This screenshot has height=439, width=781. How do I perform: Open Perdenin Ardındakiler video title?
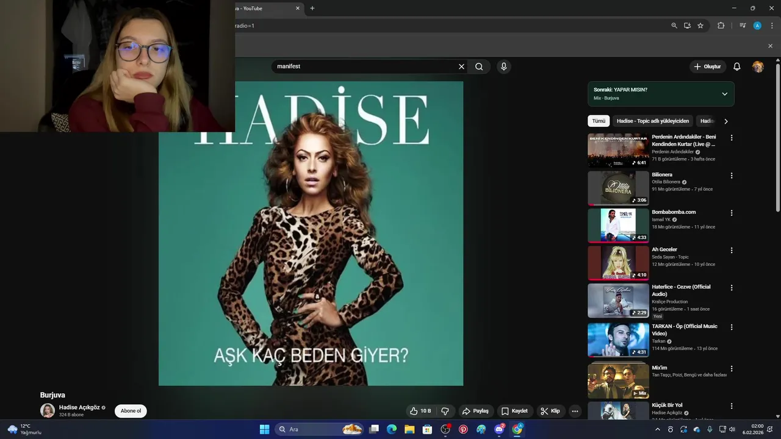pyautogui.click(x=684, y=141)
